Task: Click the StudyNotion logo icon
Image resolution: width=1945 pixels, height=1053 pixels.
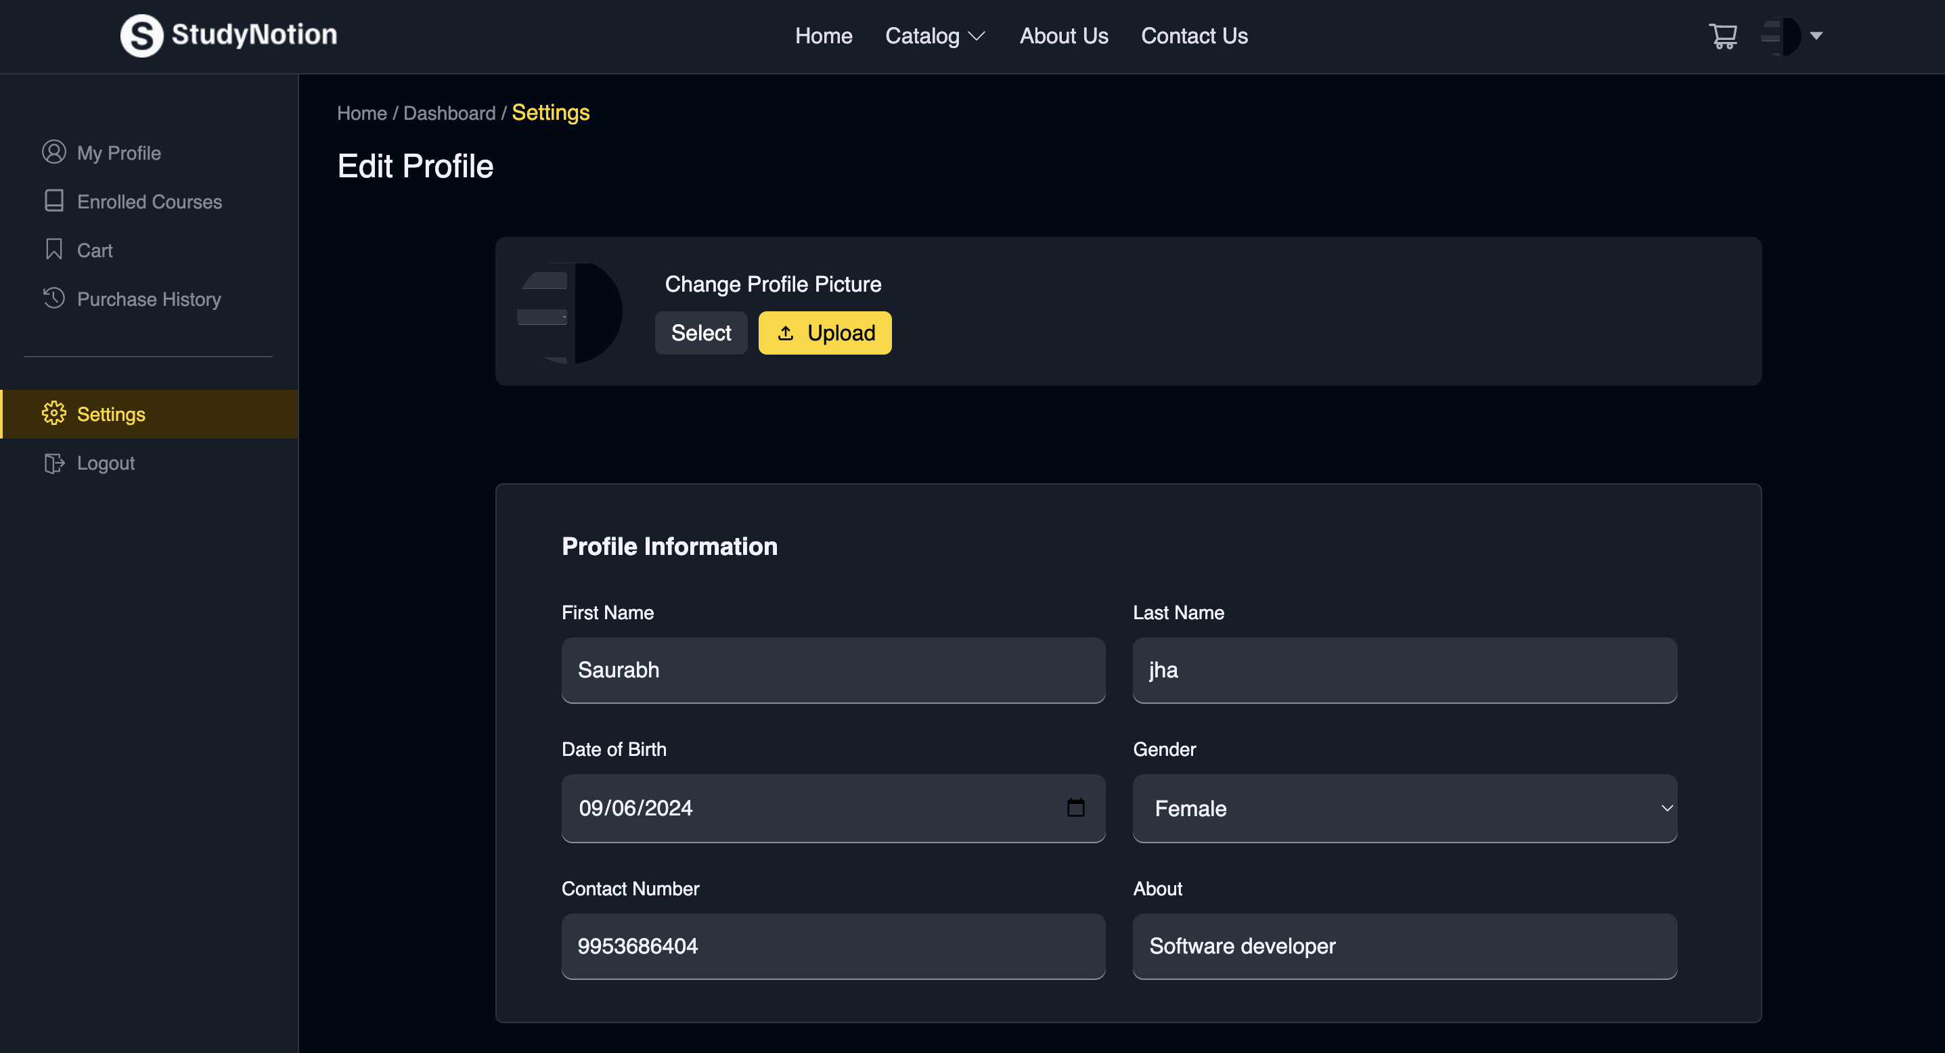Action: (x=141, y=35)
